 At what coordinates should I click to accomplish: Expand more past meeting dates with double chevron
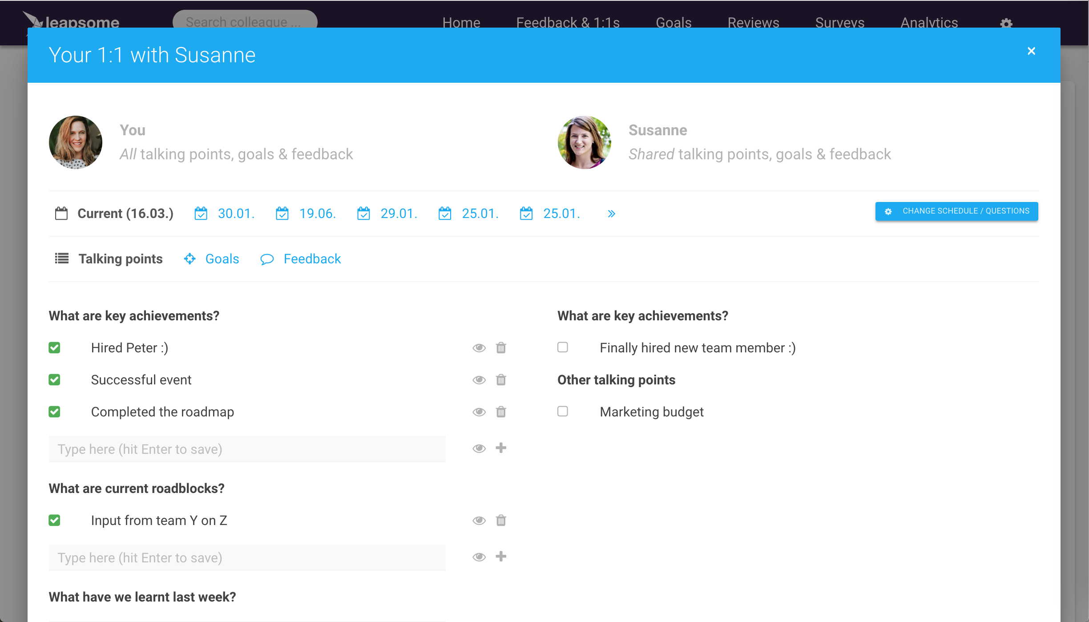612,214
